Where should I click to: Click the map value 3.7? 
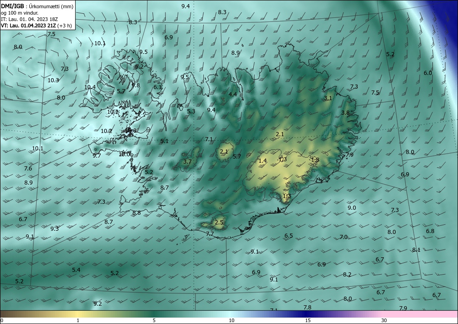[x=187, y=161]
